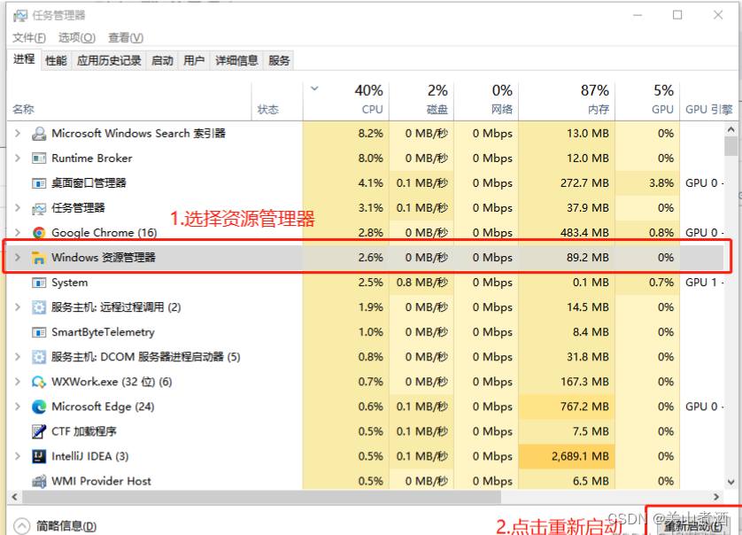Expand 服务主机: 远程过程调用 (2)

coord(18,306)
